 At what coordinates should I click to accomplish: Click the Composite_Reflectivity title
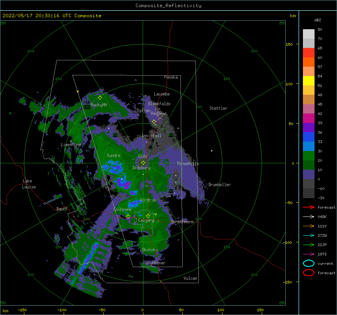(x=168, y=6)
